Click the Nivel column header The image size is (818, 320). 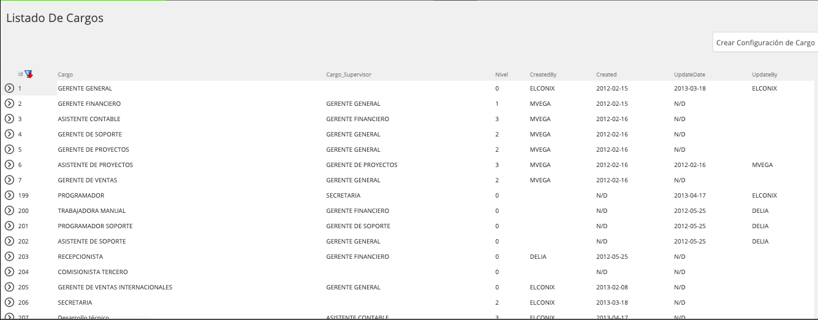coord(501,75)
